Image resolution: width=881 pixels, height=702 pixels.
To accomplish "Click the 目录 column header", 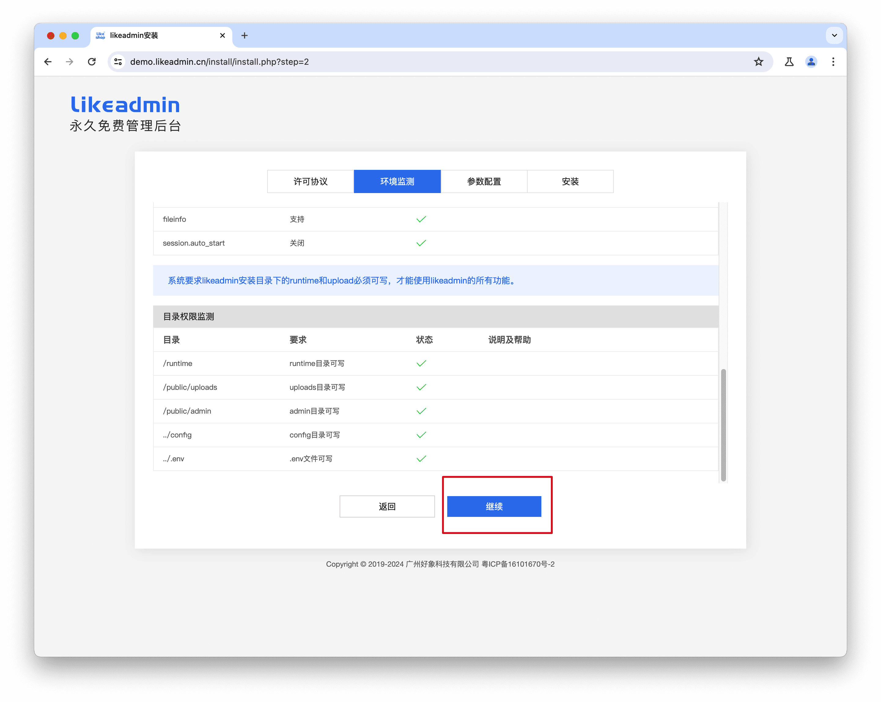I will click(x=171, y=340).
